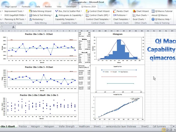Open the View ribbon tab
The width and height of the screenshot is (176, 132).
pos(59,7)
